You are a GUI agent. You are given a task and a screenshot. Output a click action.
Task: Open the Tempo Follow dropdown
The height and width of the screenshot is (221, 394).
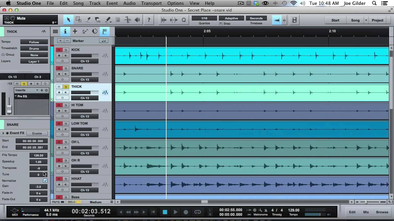pos(34,42)
